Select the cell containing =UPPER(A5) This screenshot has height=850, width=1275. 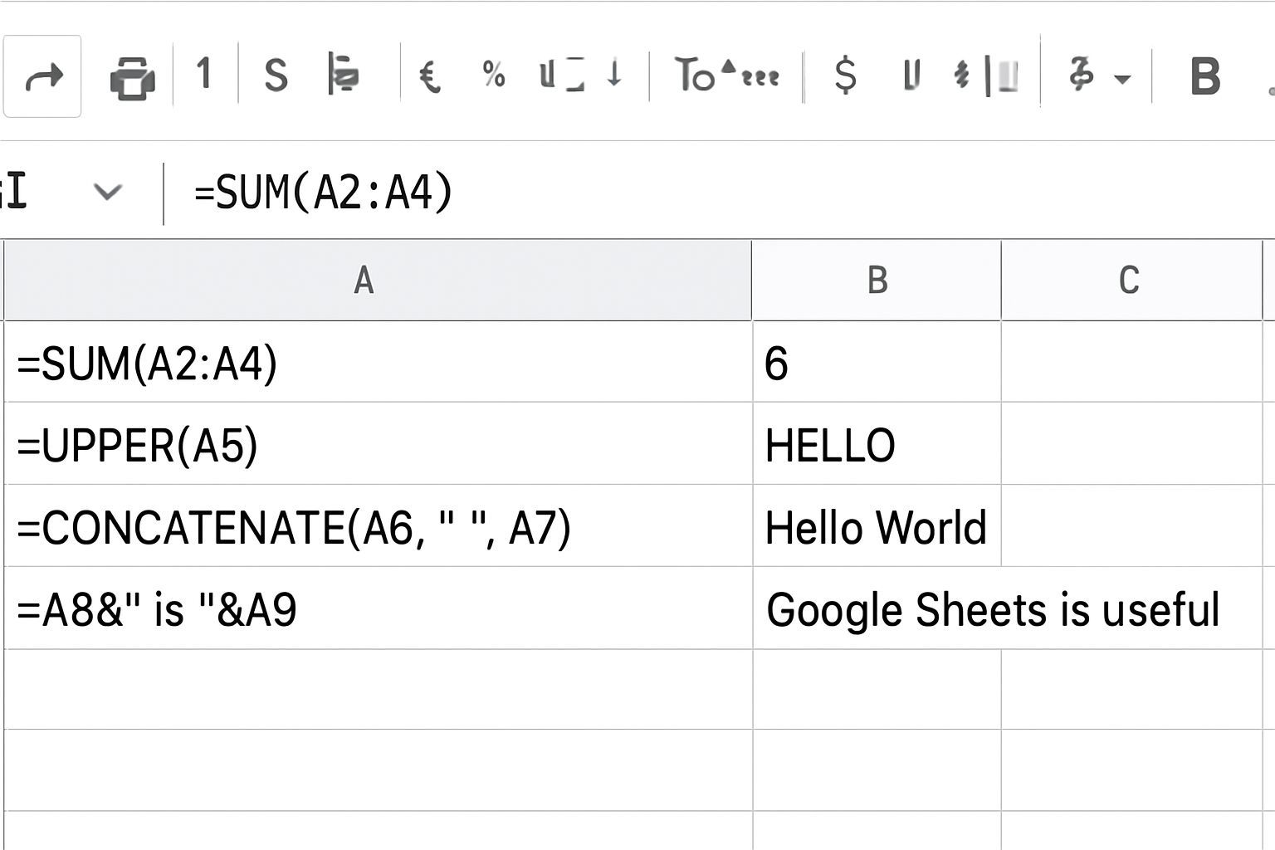click(378, 445)
